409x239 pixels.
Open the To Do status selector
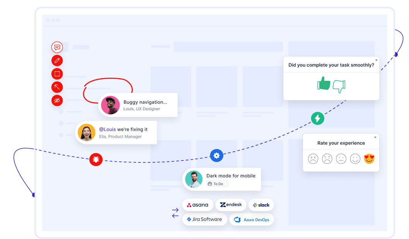click(x=217, y=184)
